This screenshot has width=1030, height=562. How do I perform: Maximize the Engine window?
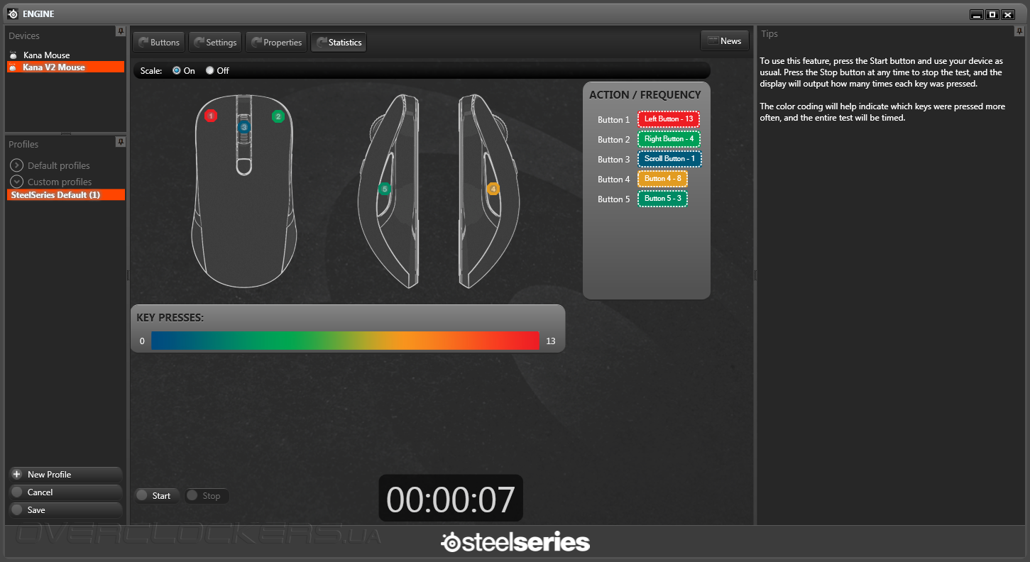992,14
